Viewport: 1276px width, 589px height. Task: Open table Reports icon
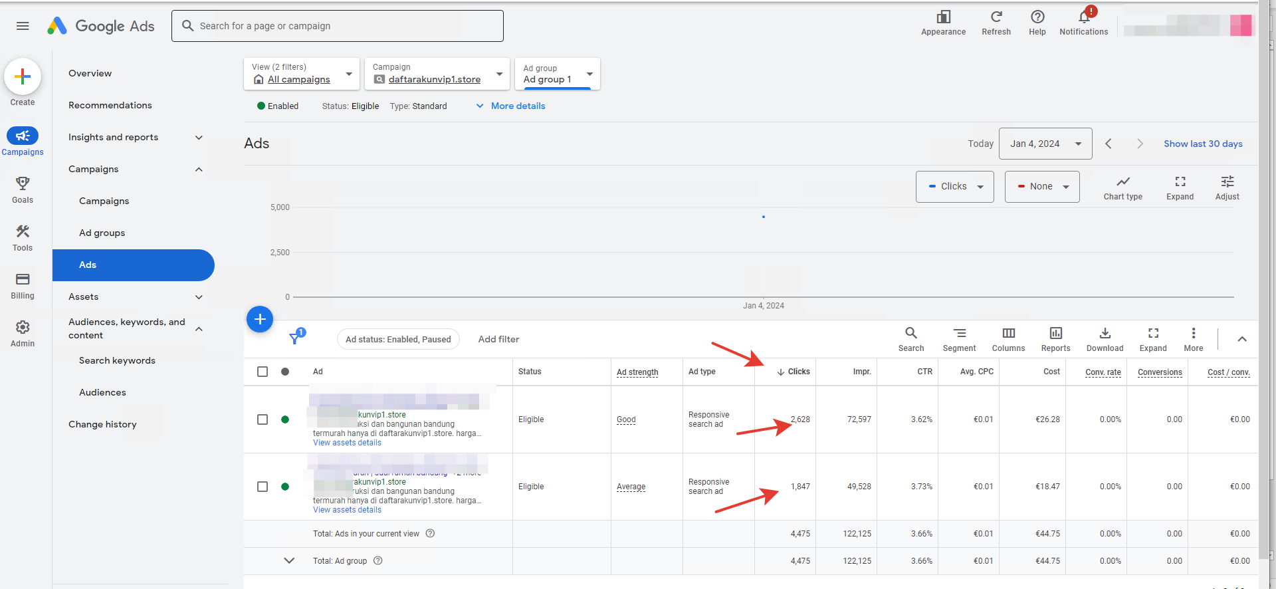click(1055, 339)
